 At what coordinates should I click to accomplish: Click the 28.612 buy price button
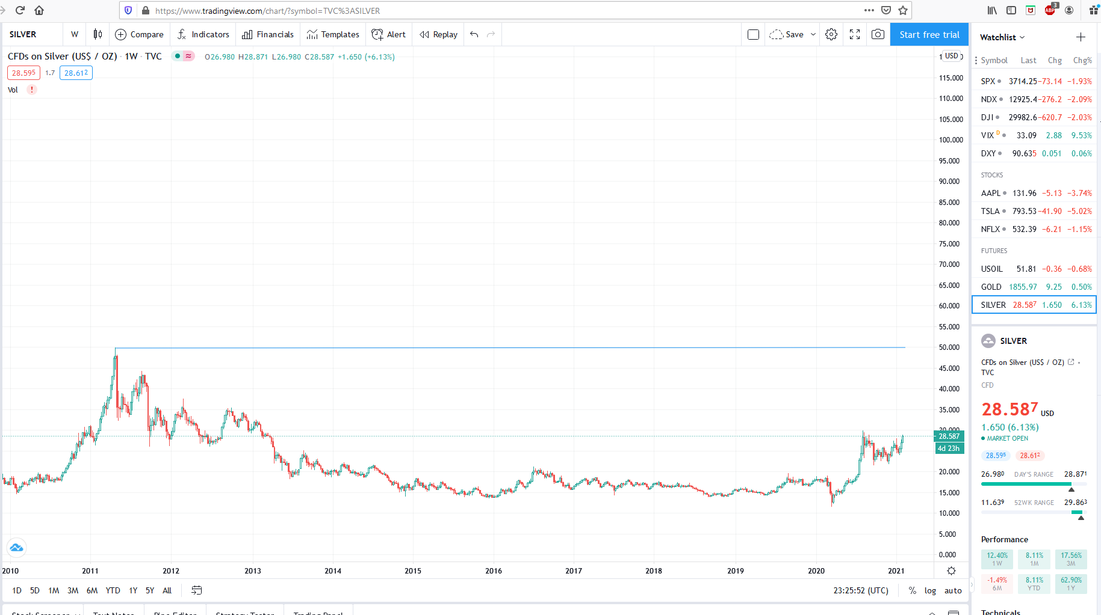click(76, 73)
